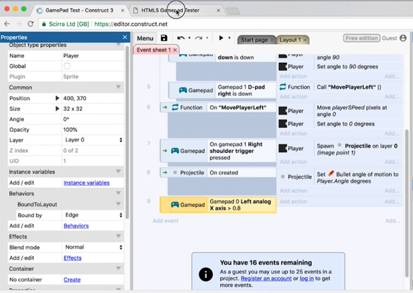Viewport: 413px width, 293px height.
Task: Open the Blend mode dropdown showing Normal
Action: click(x=93, y=247)
